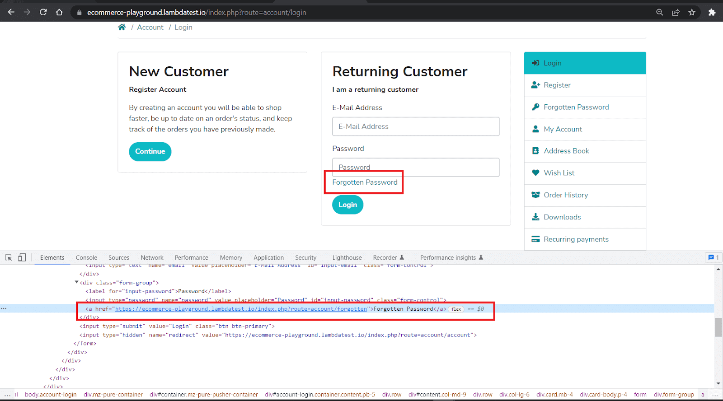Click the zoom magnifier icon in address bar
The image size is (723, 401).
(x=660, y=12)
